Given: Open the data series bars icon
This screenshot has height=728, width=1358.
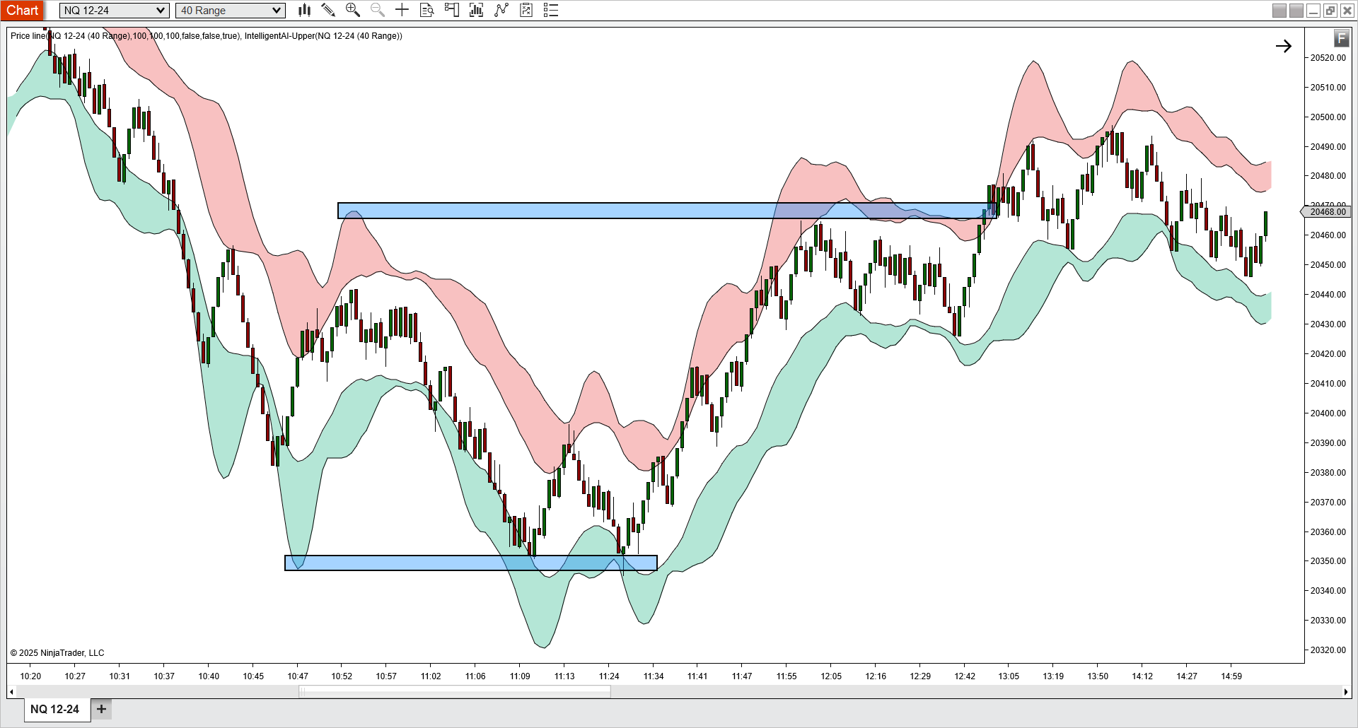Looking at the screenshot, I should [x=476, y=10].
